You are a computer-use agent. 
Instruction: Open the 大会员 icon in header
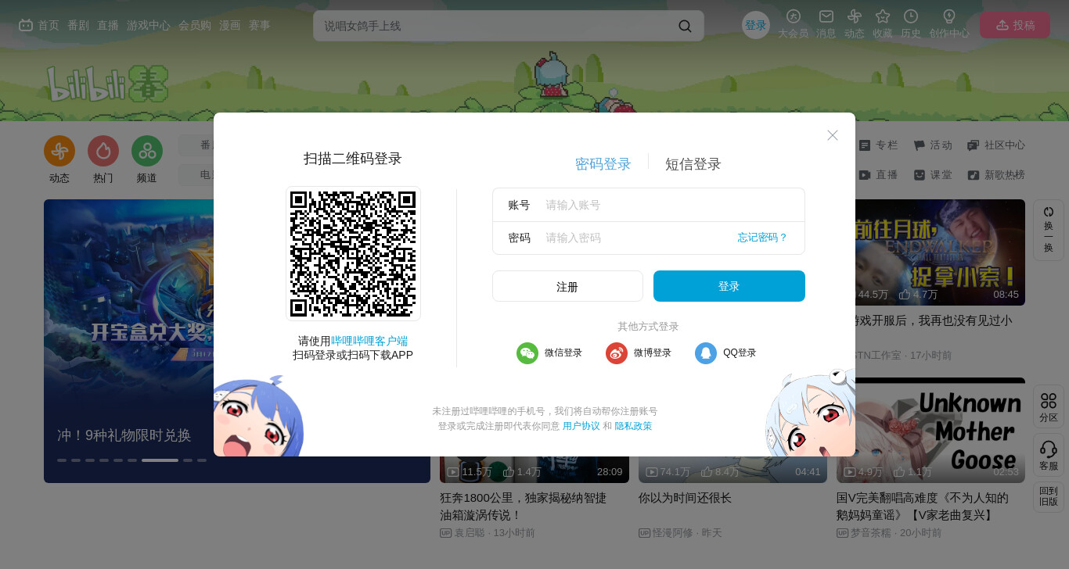click(793, 16)
